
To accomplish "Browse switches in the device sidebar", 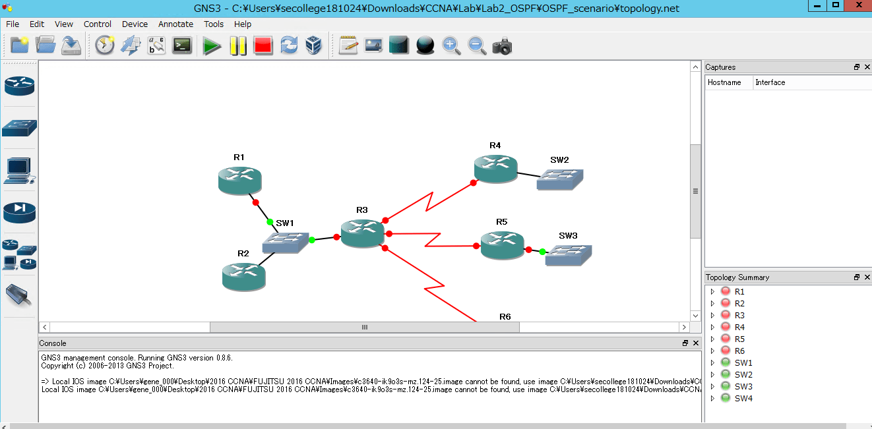I will pyautogui.click(x=20, y=128).
